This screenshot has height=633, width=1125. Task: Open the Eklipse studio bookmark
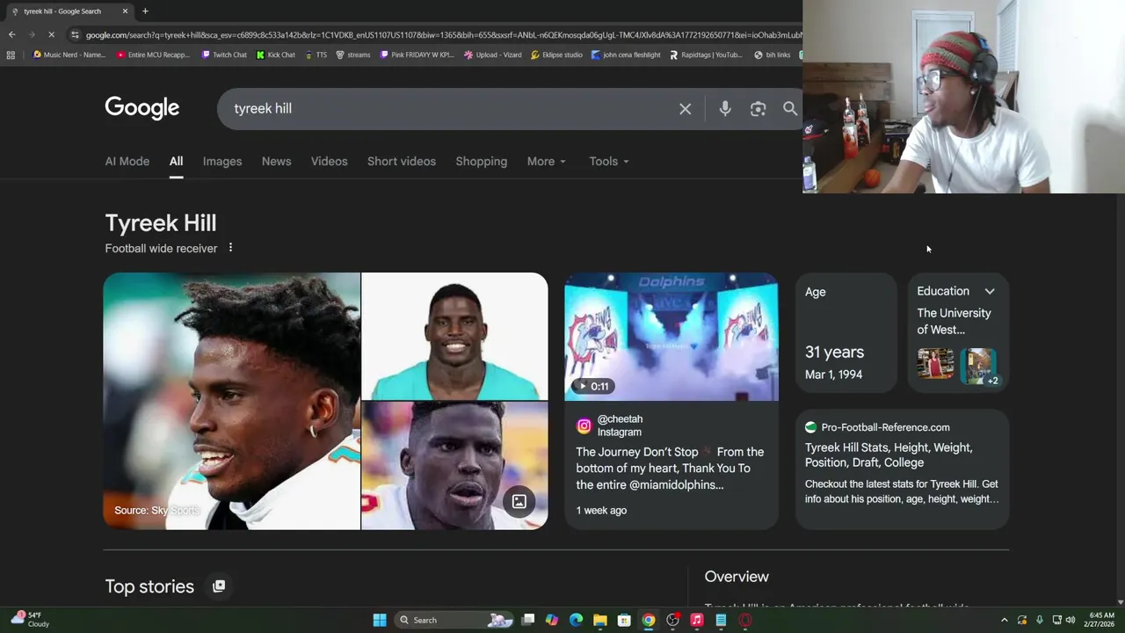coord(556,55)
